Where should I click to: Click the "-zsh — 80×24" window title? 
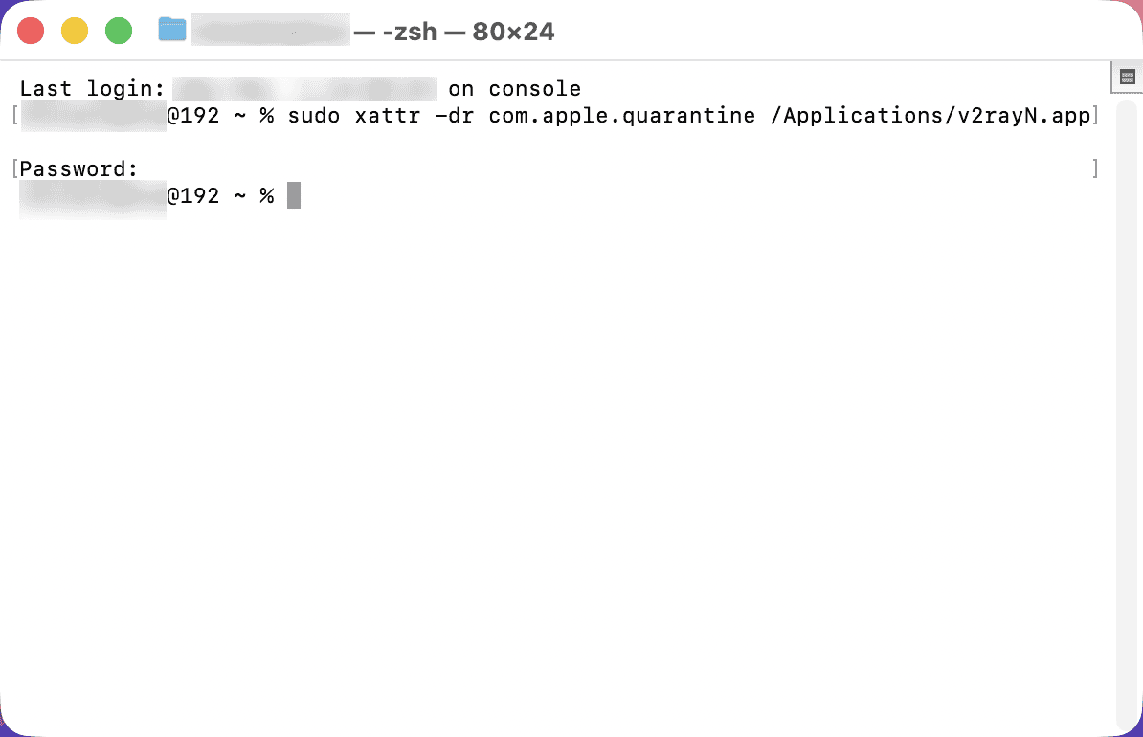coord(454,32)
